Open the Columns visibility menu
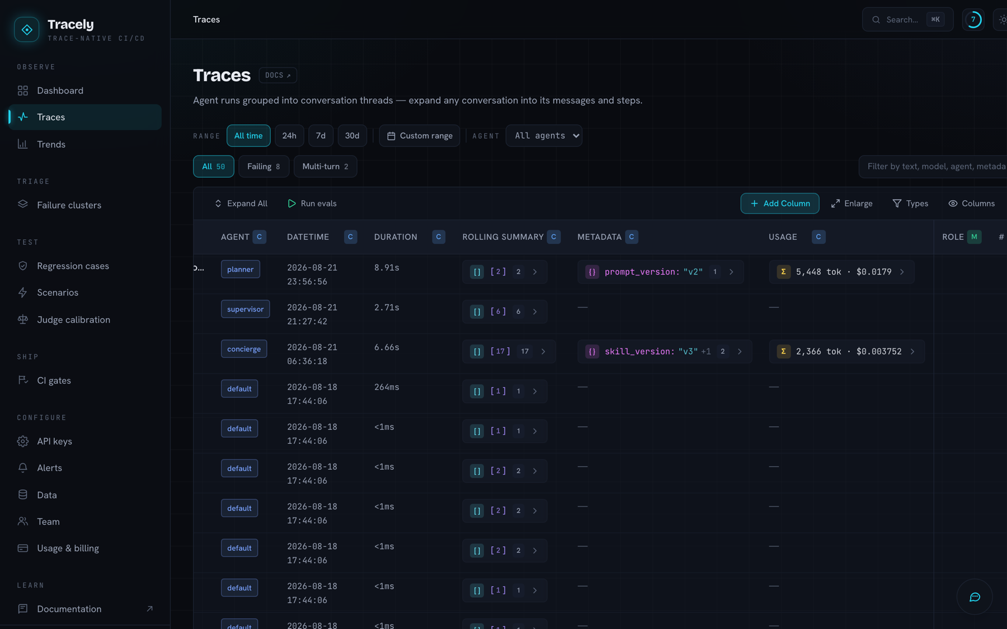The width and height of the screenshot is (1007, 629). pos(972,204)
